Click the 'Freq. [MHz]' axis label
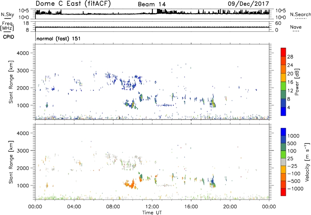Image resolution: width=311 pixels, height=215 pixels. coord(7,27)
